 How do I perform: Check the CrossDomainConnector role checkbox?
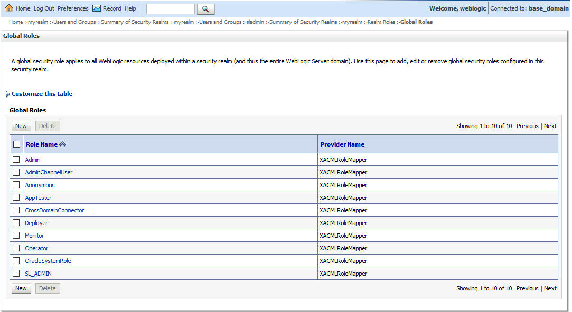(16, 210)
